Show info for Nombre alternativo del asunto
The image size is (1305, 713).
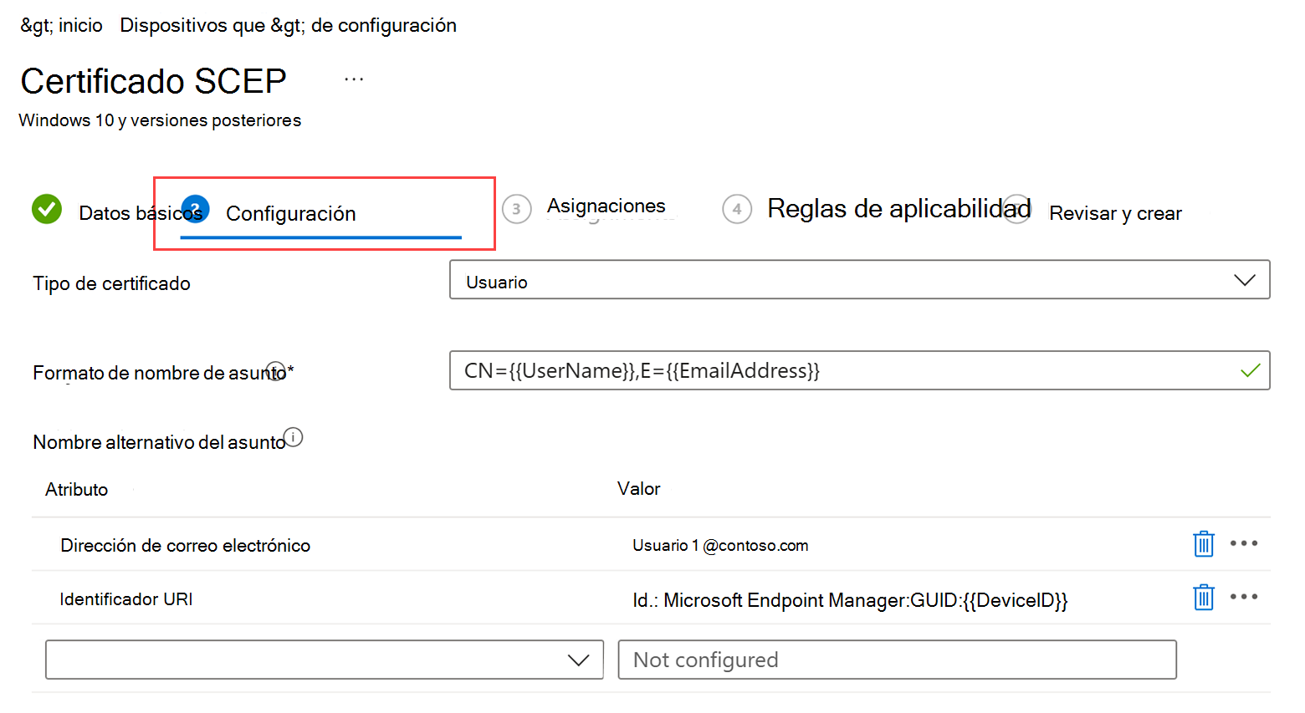point(293,437)
